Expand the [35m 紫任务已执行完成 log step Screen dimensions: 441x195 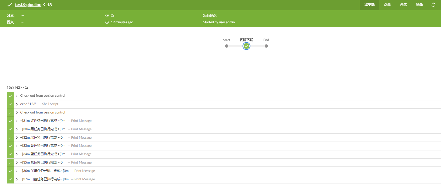coord(17,163)
